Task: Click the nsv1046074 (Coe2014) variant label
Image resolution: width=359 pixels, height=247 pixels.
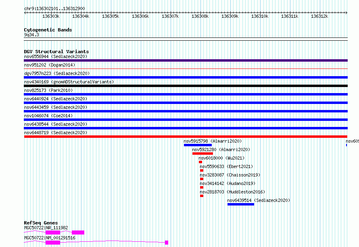Action: coord(48,116)
